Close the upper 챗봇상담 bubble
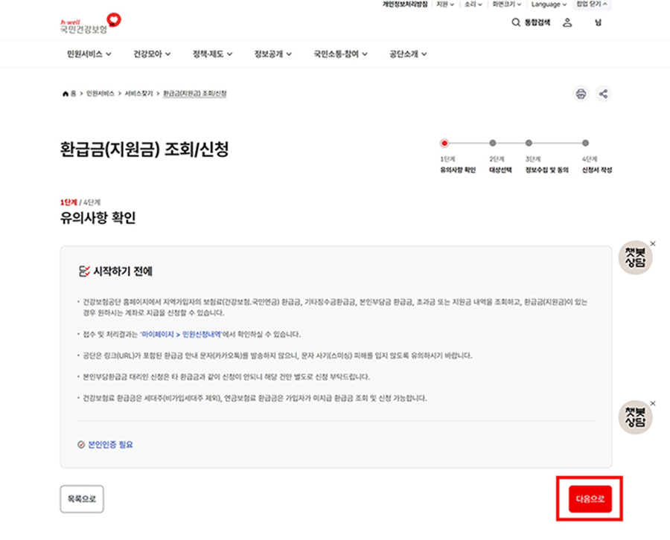The image size is (670, 540). tap(653, 244)
